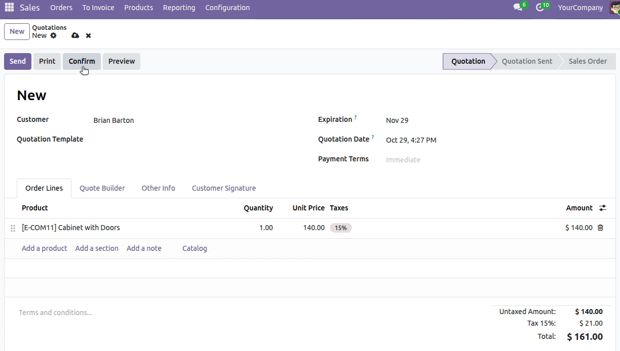Open the apps grid menu

tap(9, 7)
